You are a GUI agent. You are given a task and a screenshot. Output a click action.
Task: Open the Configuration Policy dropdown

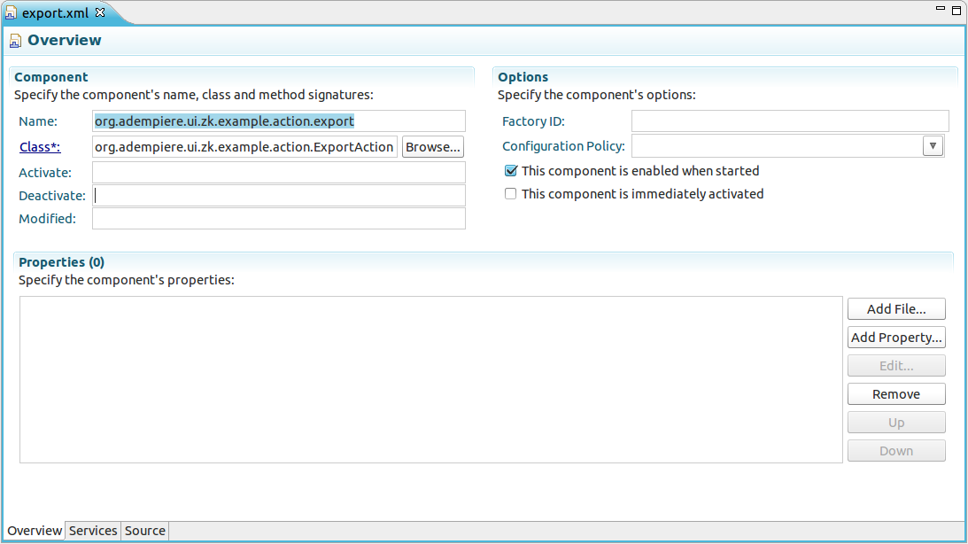pos(933,146)
